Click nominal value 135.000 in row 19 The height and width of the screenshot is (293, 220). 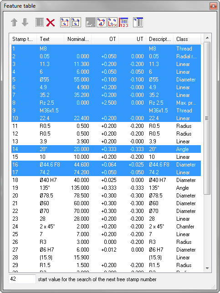80,188
